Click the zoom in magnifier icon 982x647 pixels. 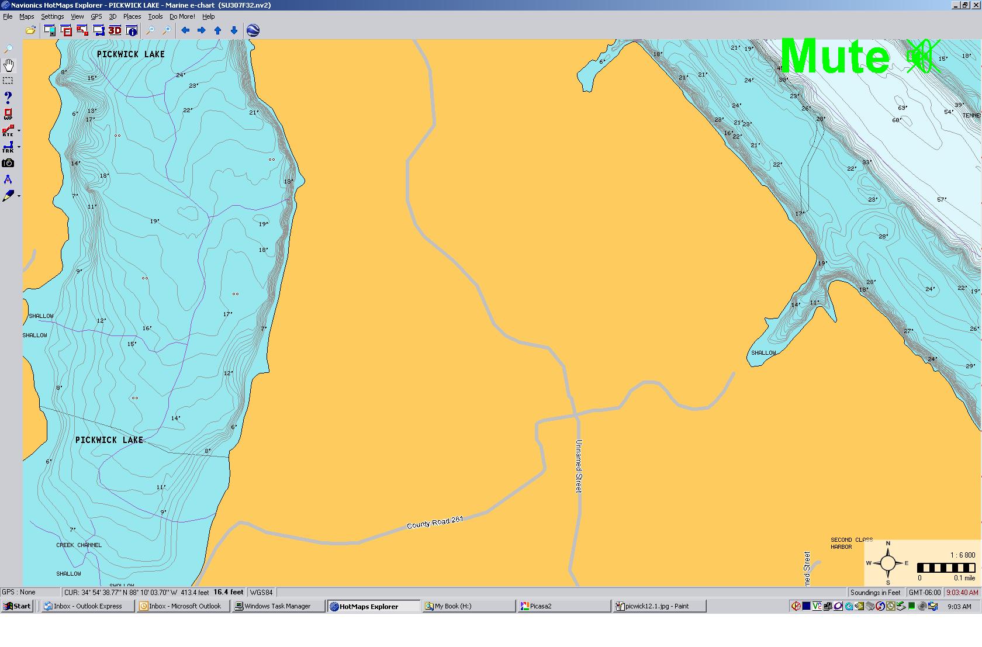click(x=167, y=30)
